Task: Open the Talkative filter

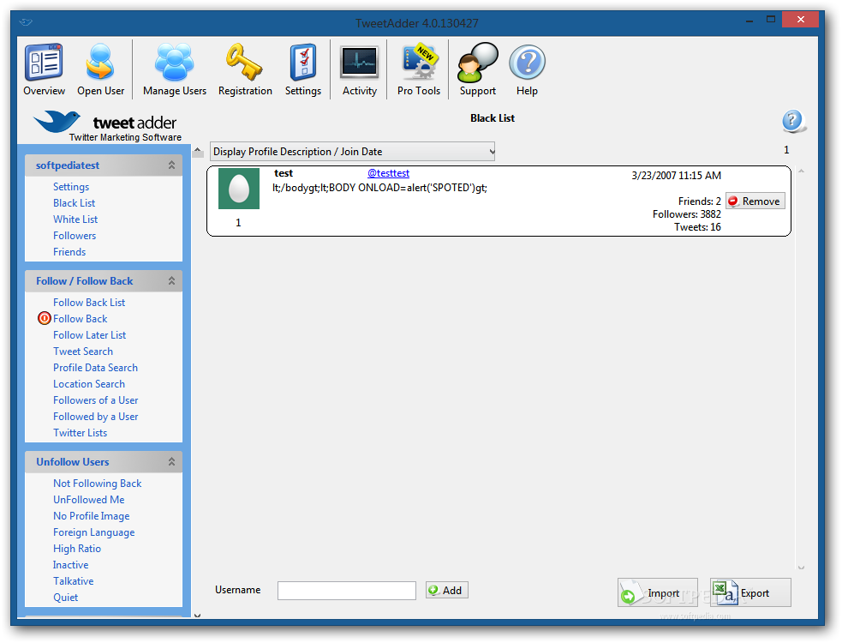Action: (x=73, y=581)
